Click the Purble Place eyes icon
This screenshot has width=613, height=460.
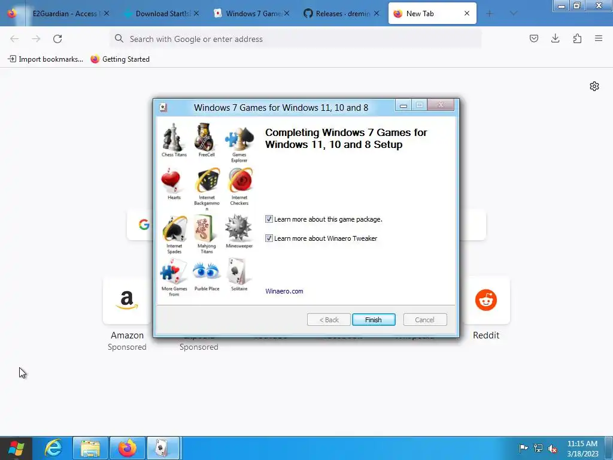pos(206,271)
